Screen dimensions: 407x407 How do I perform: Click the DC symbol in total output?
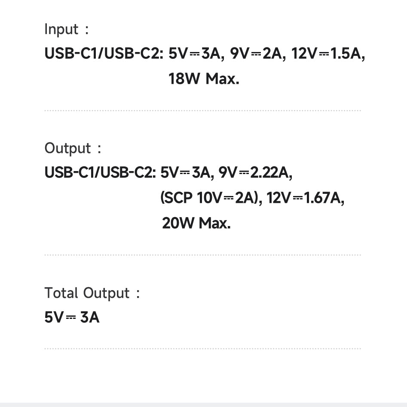coord(71,318)
